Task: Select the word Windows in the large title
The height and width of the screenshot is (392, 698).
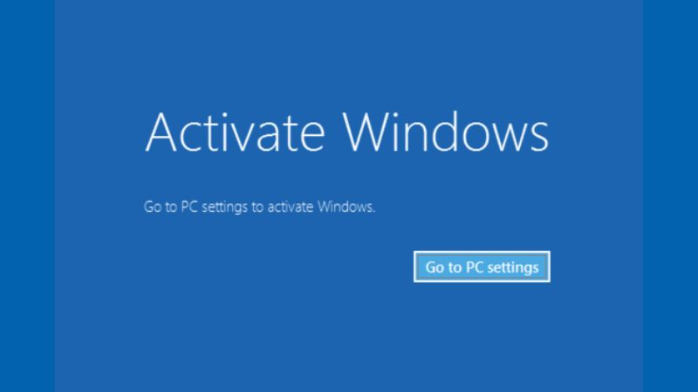Action: coord(446,132)
